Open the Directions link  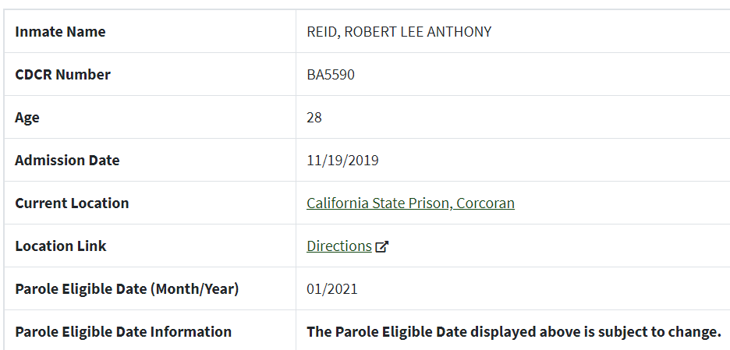339,246
